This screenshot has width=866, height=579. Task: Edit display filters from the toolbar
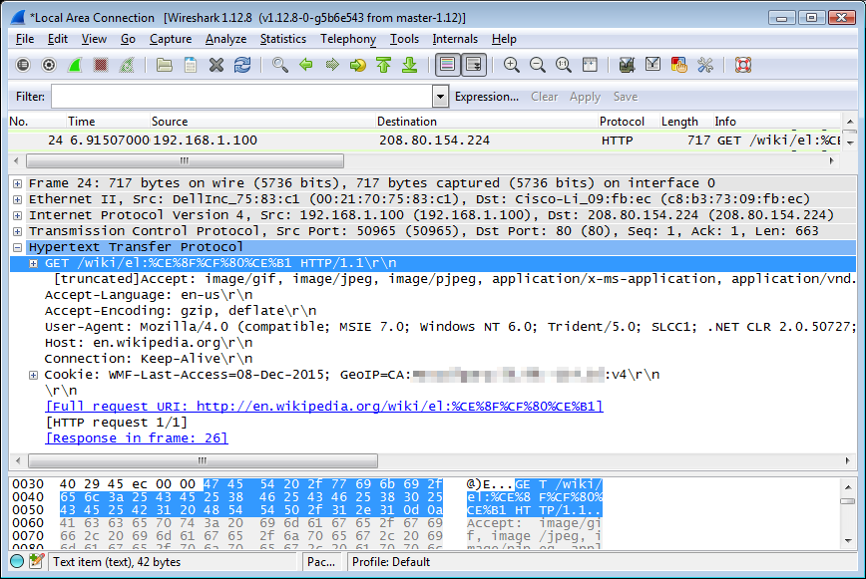(652, 65)
